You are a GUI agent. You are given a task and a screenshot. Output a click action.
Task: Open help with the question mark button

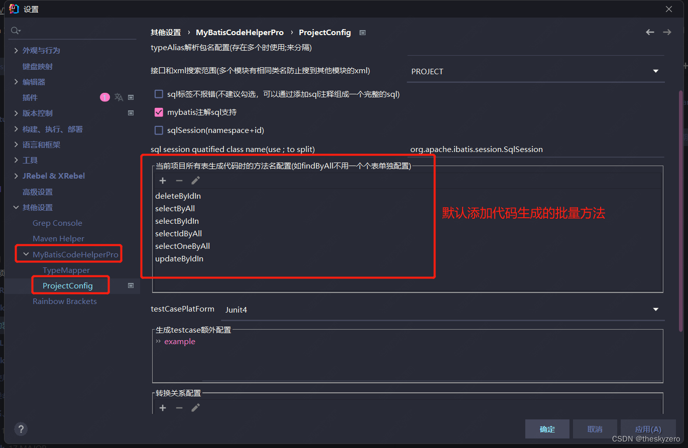click(21, 429)
